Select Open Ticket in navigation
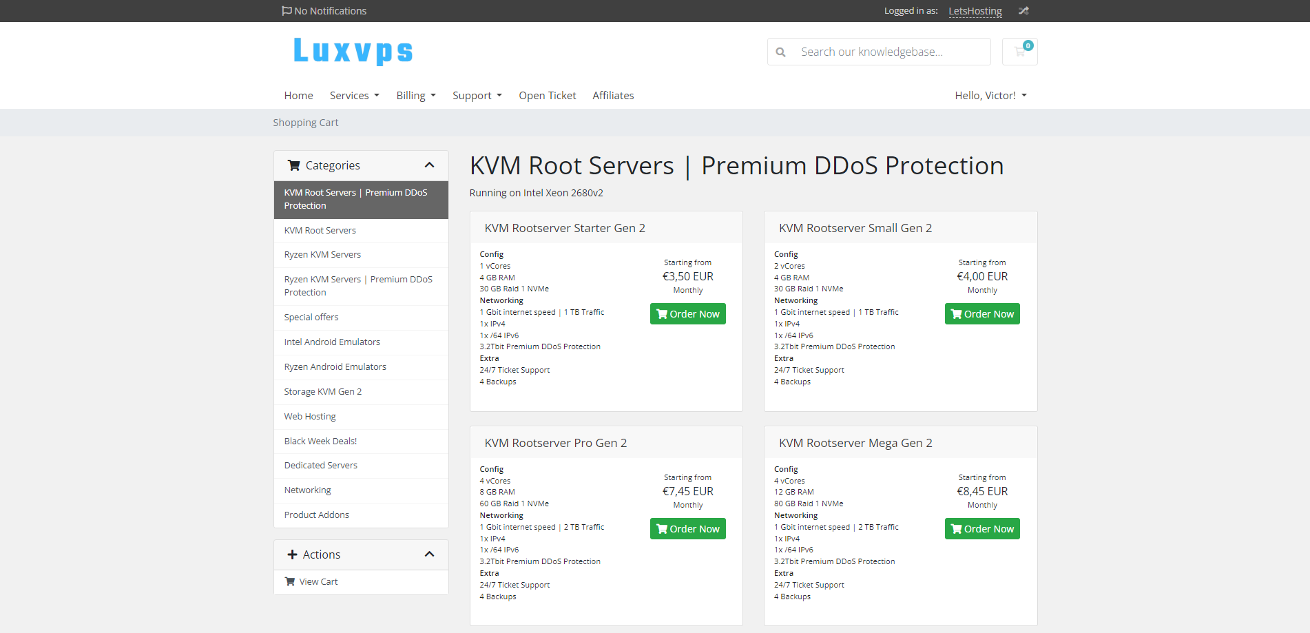 548,96
